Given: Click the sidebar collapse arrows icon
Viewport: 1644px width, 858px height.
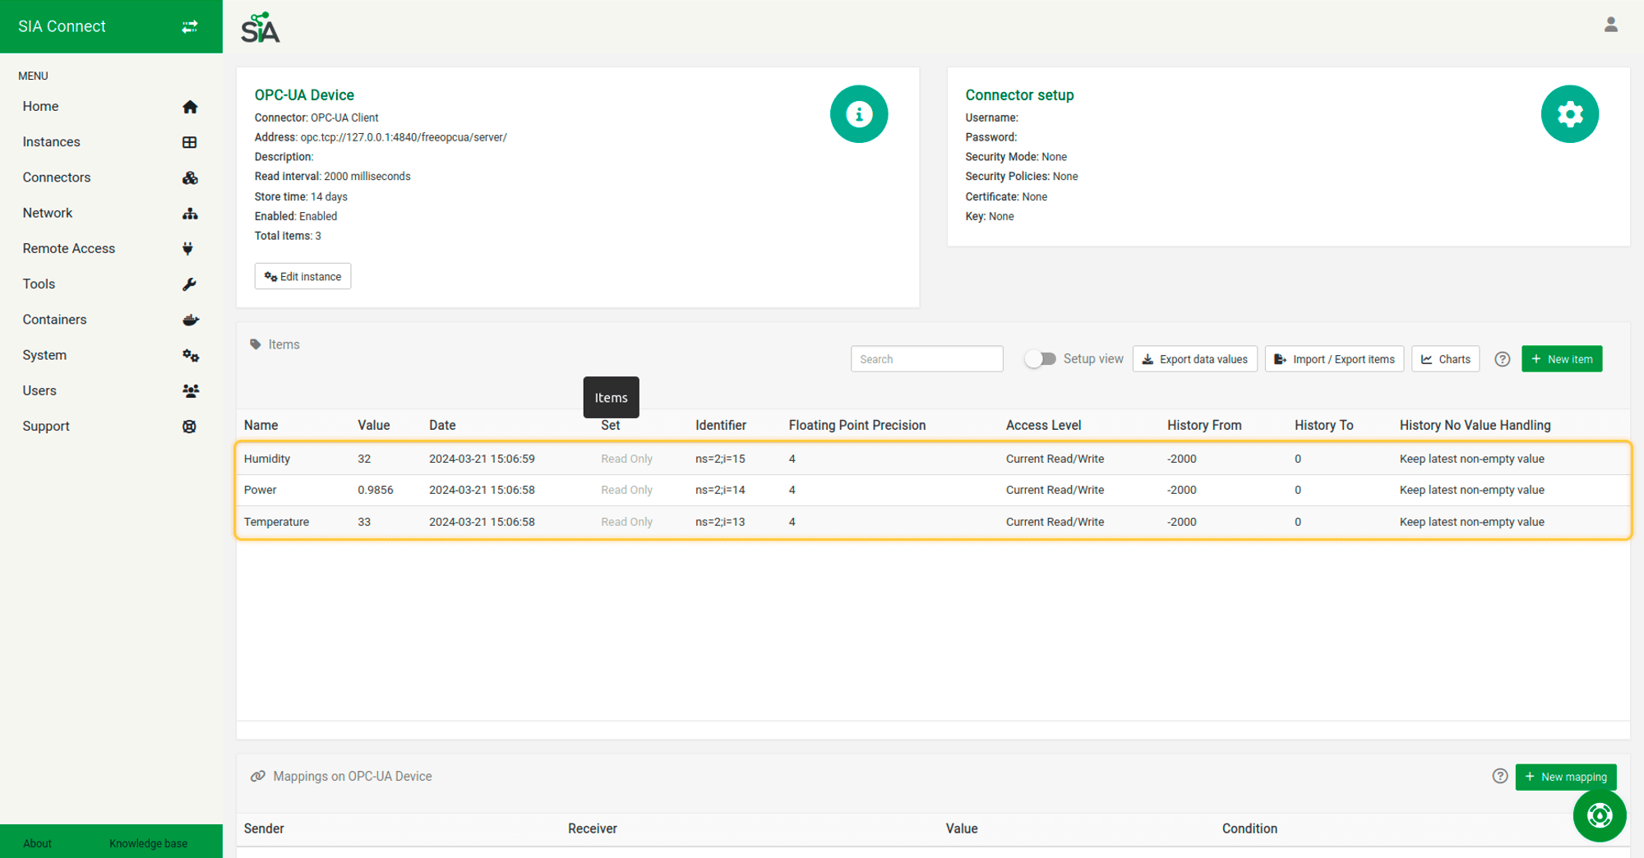Looking at the screenshot, I should click(190, 26).
